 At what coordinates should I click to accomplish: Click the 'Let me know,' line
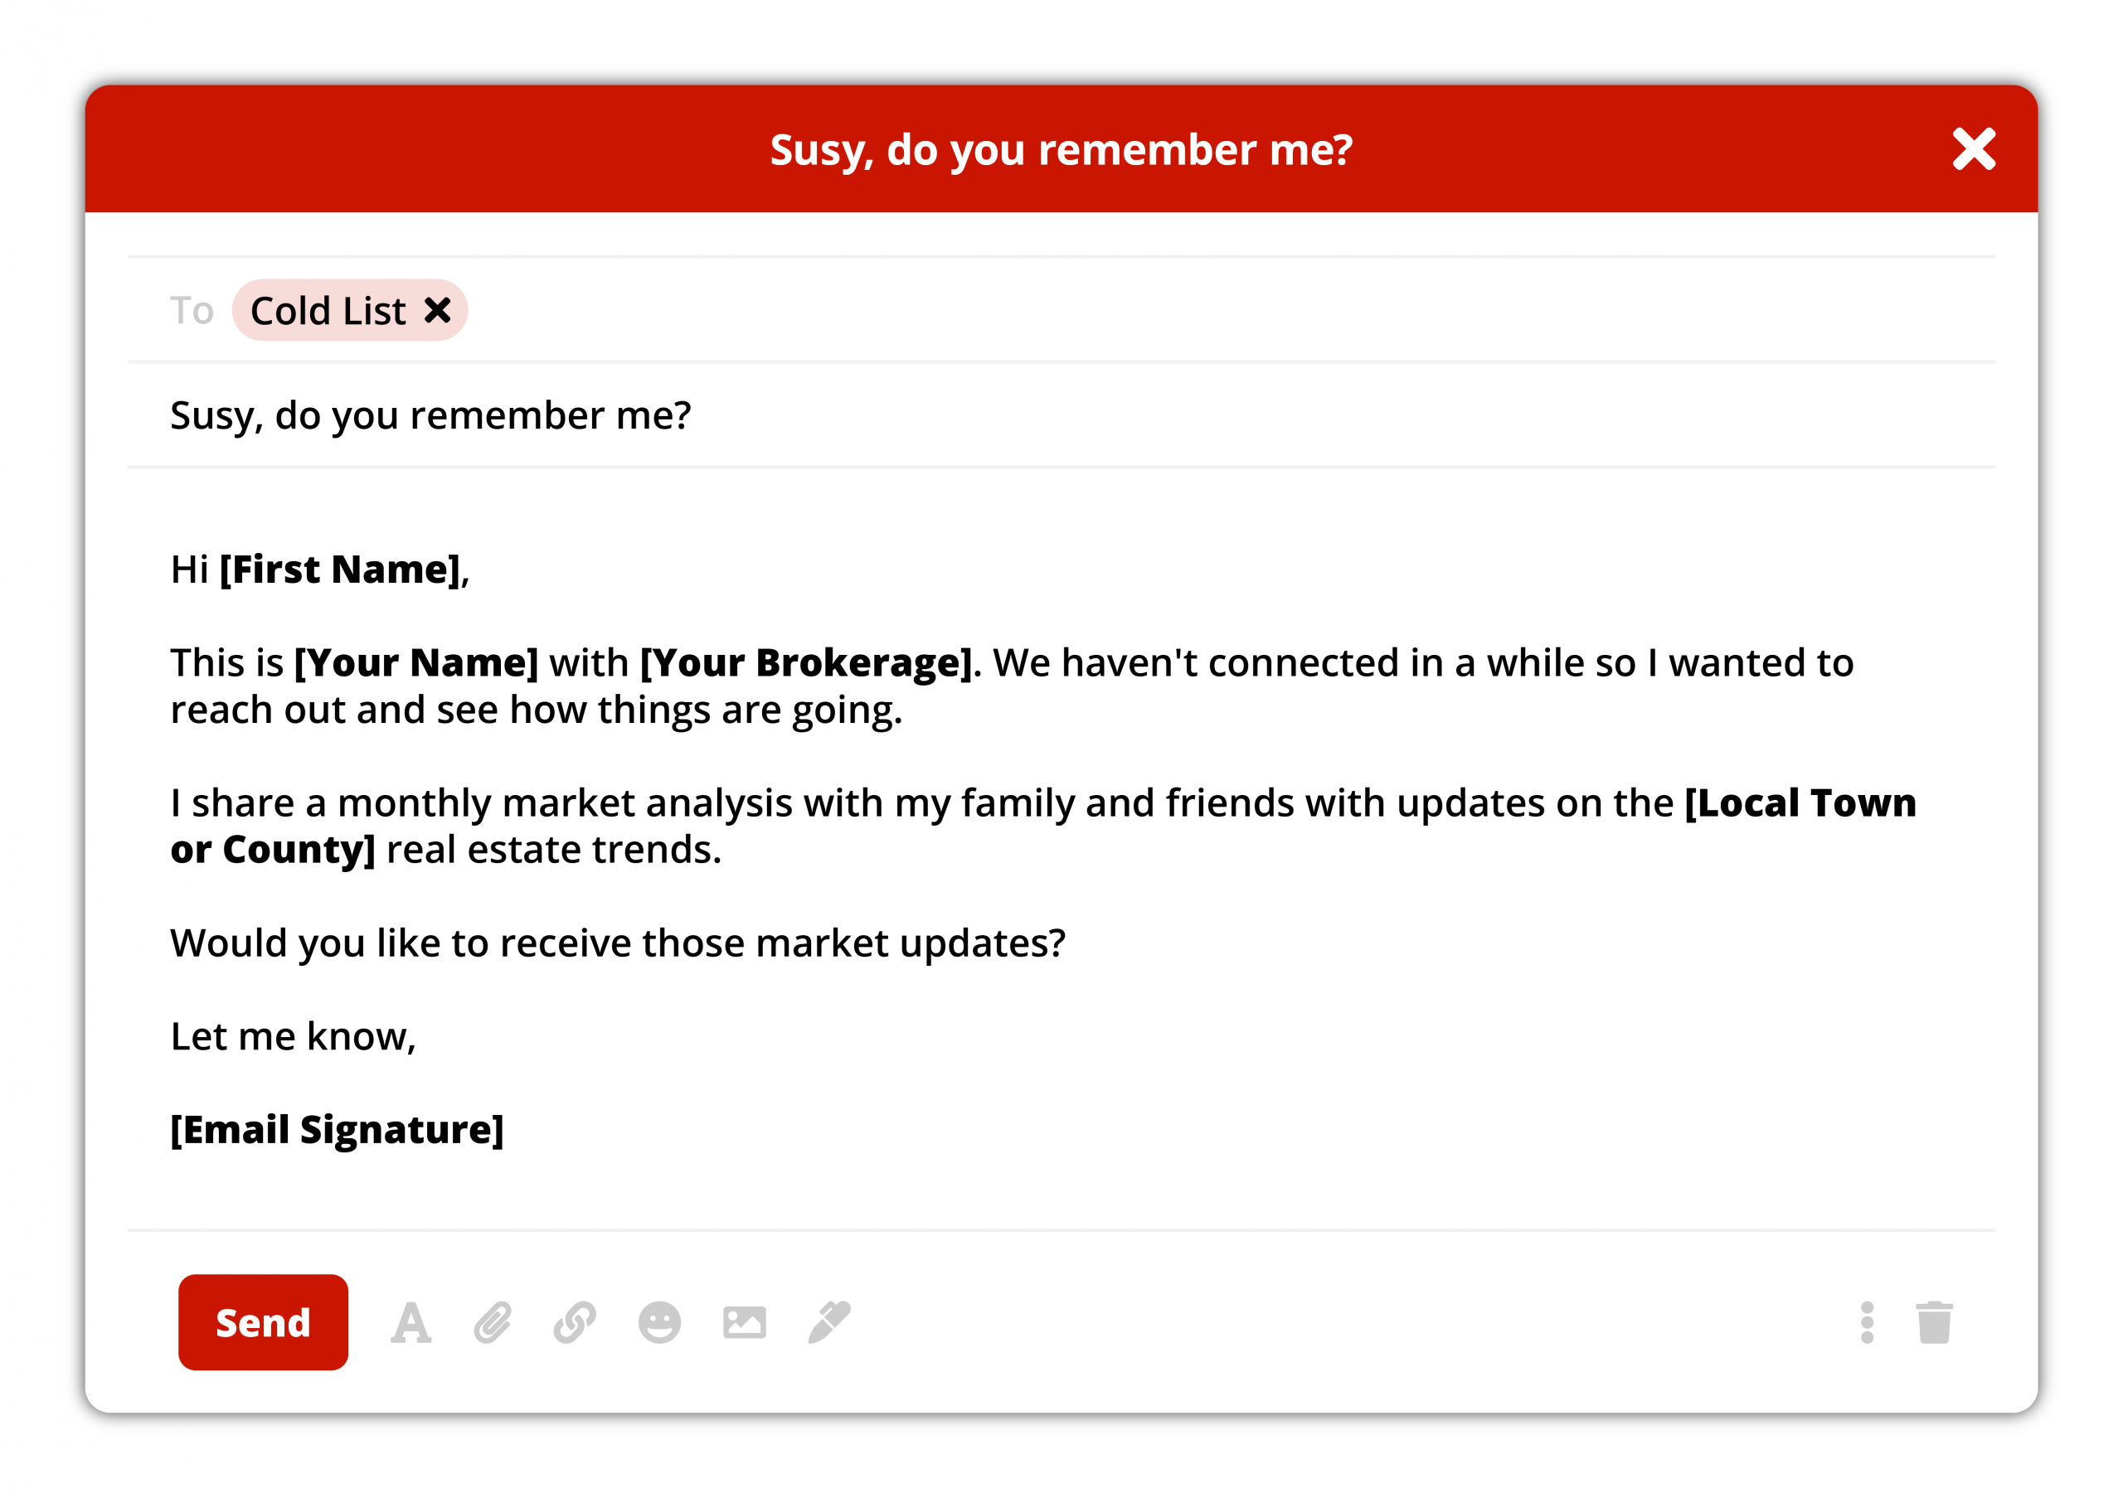(x=293, y=1037)
